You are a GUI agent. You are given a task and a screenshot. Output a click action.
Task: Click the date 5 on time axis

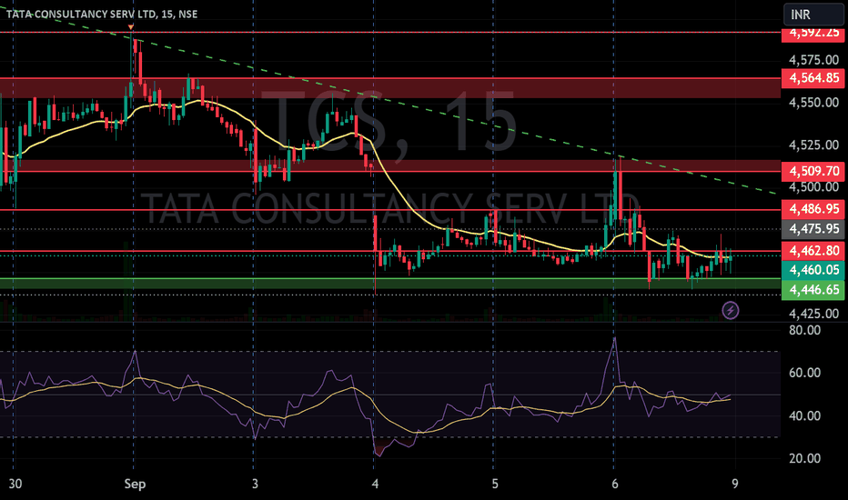[x=495, y=484]
